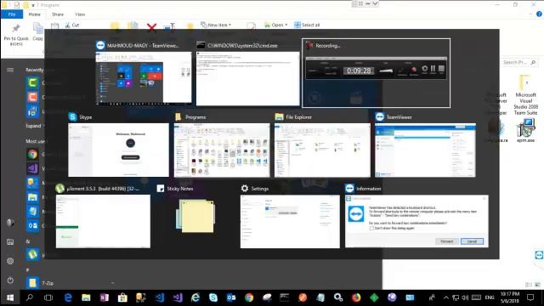Click Expand under Recently added in Start menu

(x=33, y=126)
